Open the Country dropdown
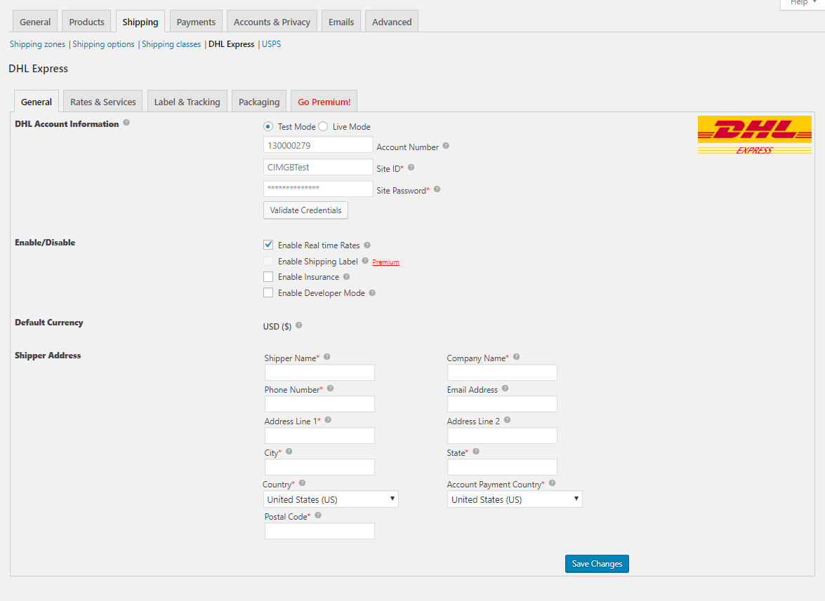 tap(331, 499)
